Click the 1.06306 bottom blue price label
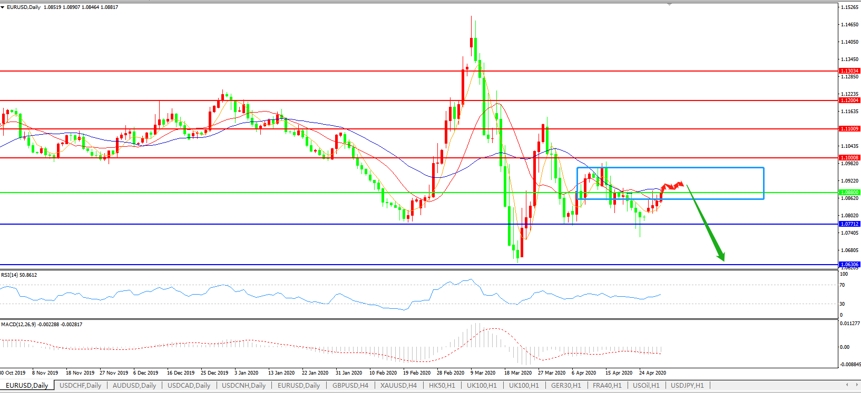Viewport: 861px width, 393px height. [x=849, y=265]
